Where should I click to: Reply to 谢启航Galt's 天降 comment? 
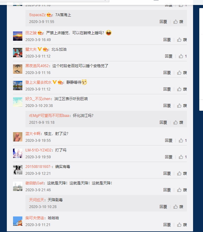click(x=167, y=190)
